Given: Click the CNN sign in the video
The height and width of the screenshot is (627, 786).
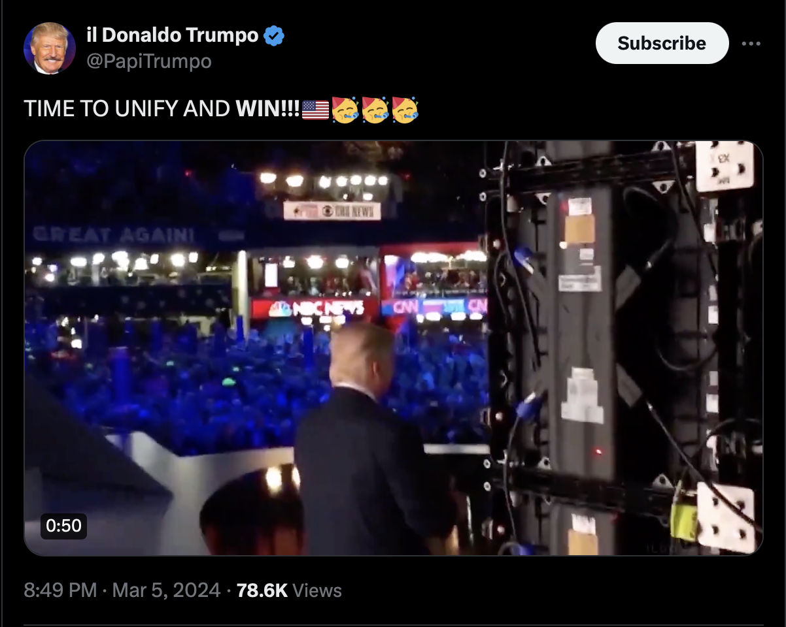Looking at the screenshot, I should tap(407, 306).
